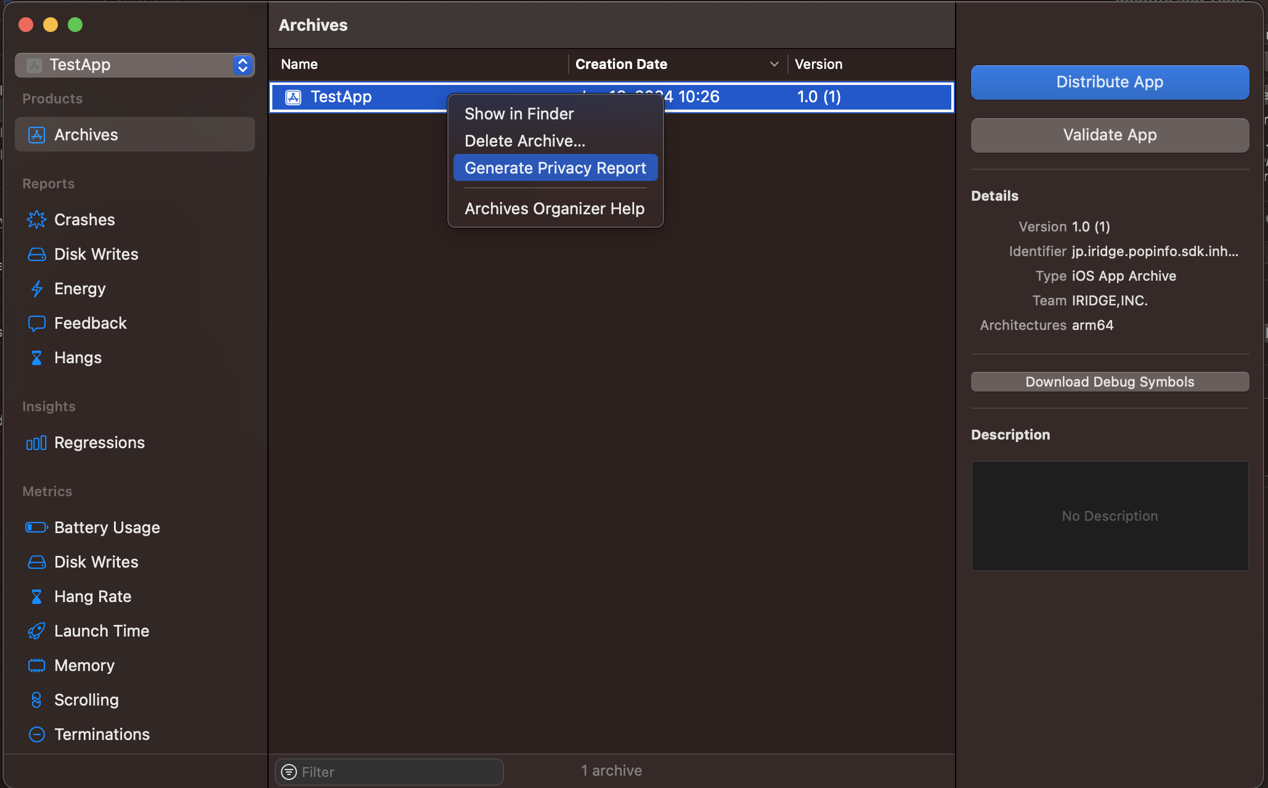Click the Terminations circle icon

(36, 734)
